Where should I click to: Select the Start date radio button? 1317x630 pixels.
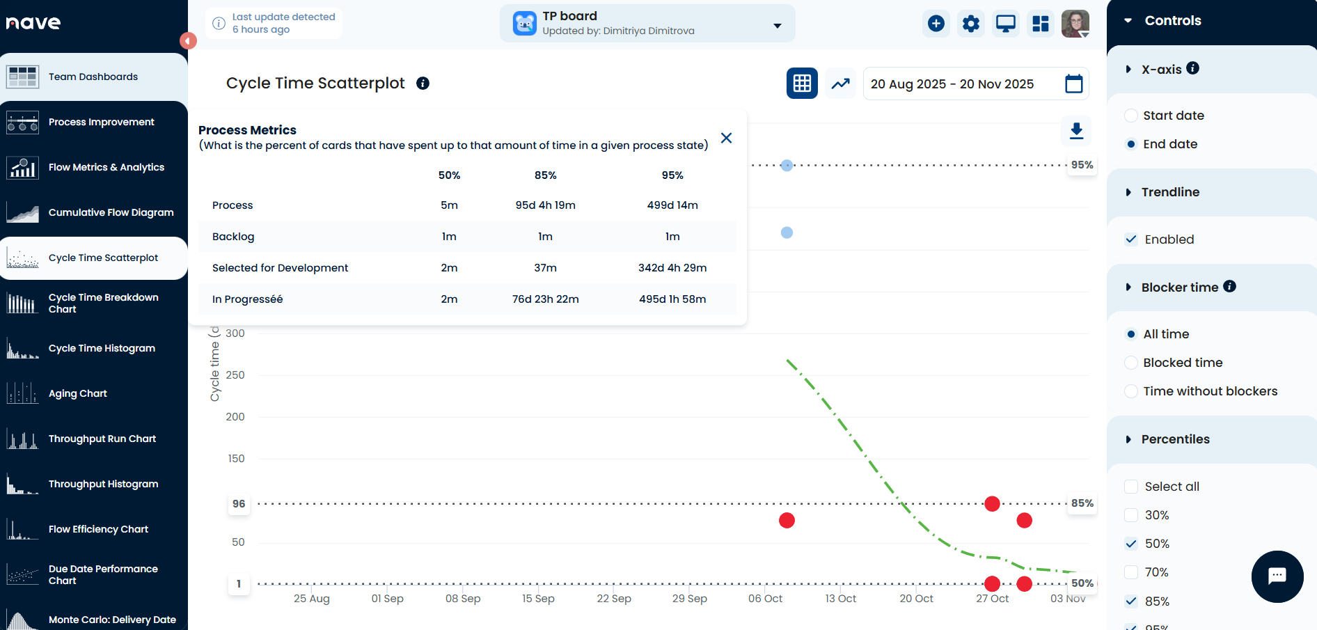1130,116
